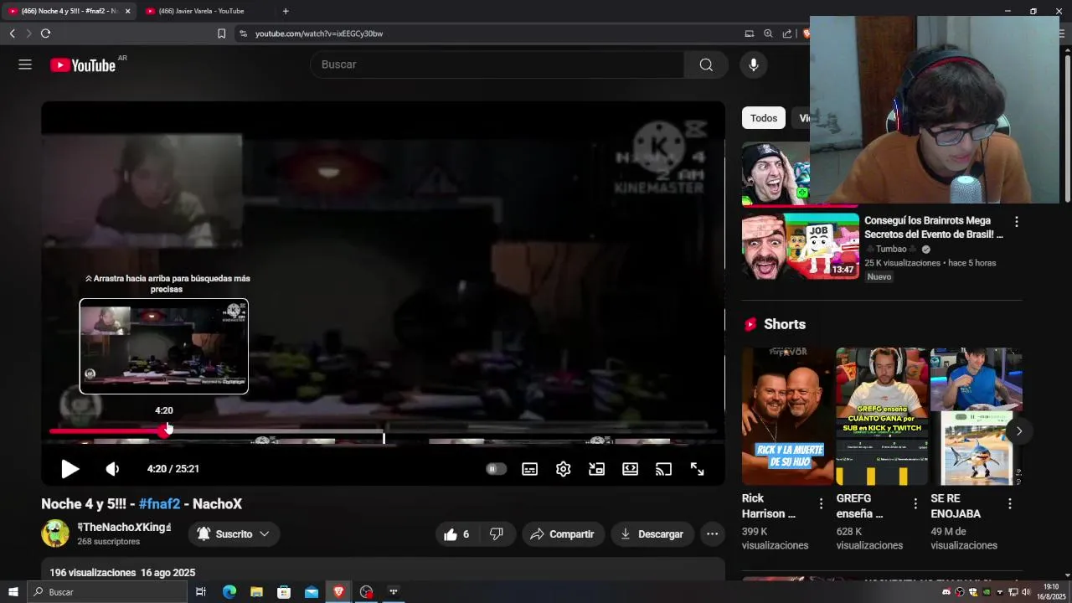1072x603 pixels.
Task: Seek to the chapter marker on the timeline
Action: pos(384,436)
